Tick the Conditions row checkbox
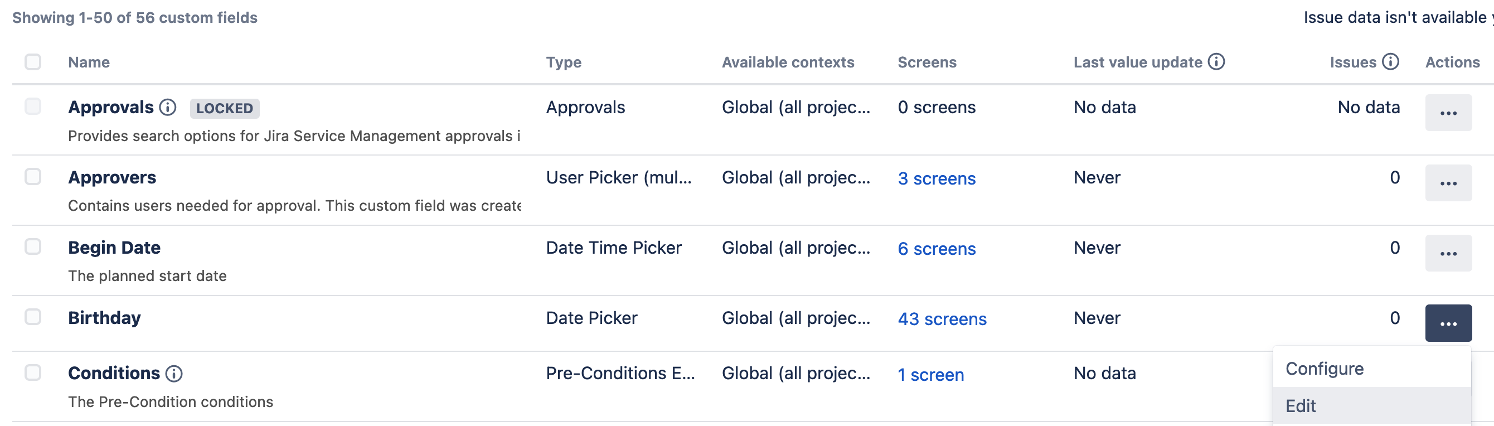Image resolution: width=1494 pixels, height=426 pixels. click(33, 372)
